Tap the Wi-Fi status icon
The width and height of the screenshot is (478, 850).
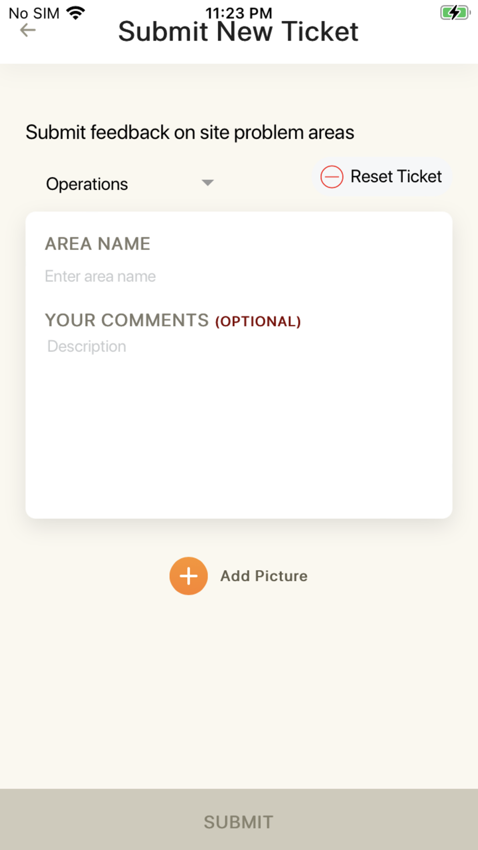pos(76,13)
